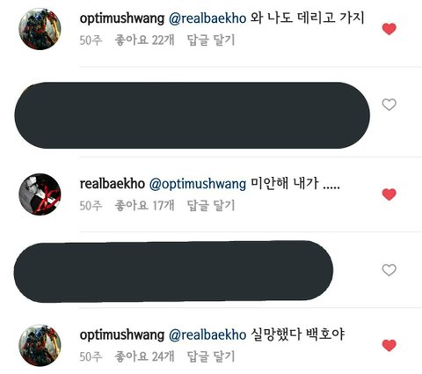
Task: Open optimushwang's avatar on the '와 나도 데리고 가지' comment
Action: point(40,29)
